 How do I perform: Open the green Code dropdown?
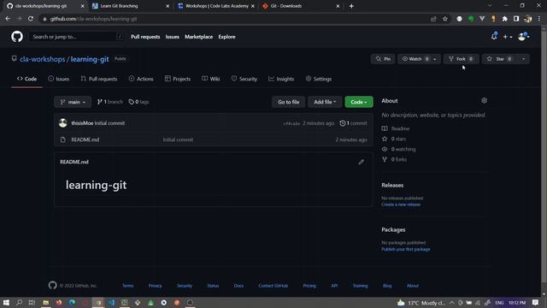pyautogui.click(x=359, y=102)
